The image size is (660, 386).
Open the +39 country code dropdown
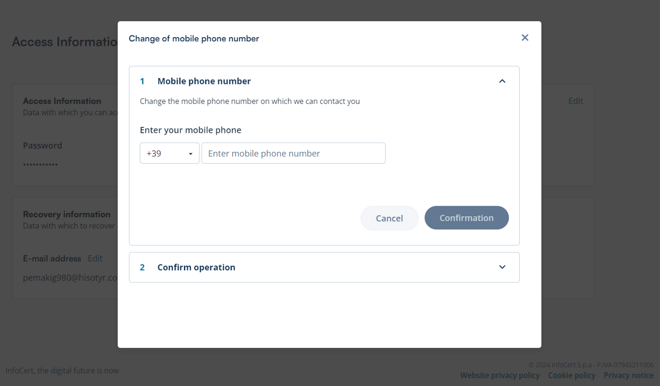click(x=170, y=153)
